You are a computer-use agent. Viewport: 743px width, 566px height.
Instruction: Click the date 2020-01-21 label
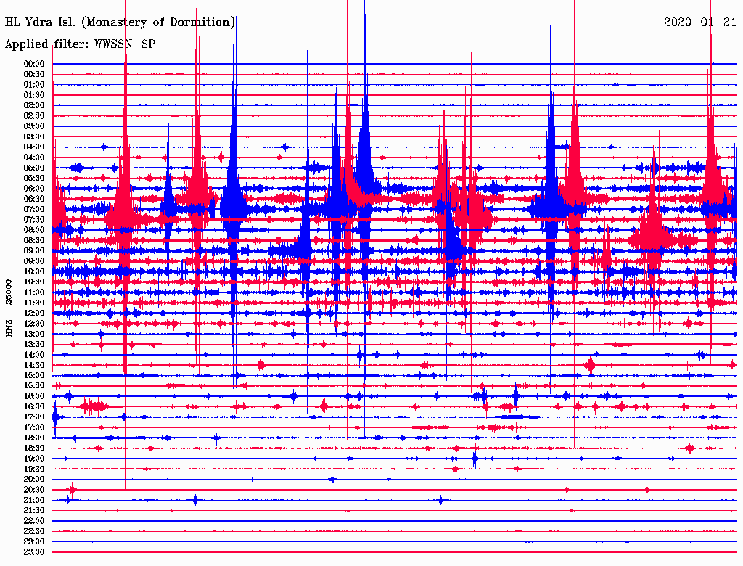[699, 22]
